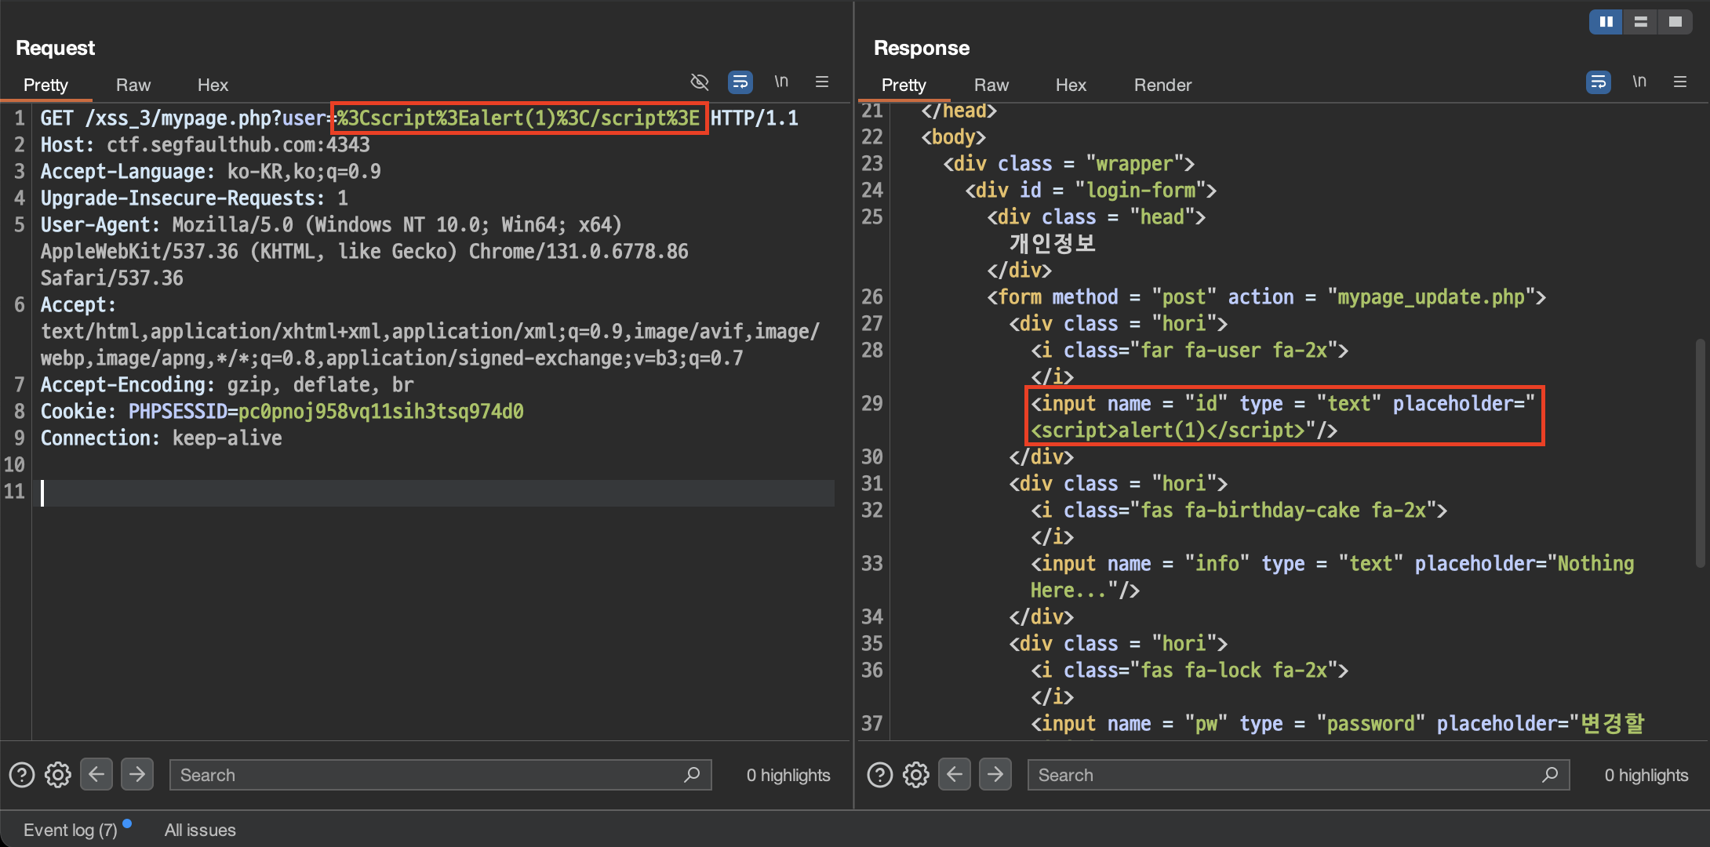Toggle line wrap button in Response panel
The image size is (1710, 847).
(1598, 82)
